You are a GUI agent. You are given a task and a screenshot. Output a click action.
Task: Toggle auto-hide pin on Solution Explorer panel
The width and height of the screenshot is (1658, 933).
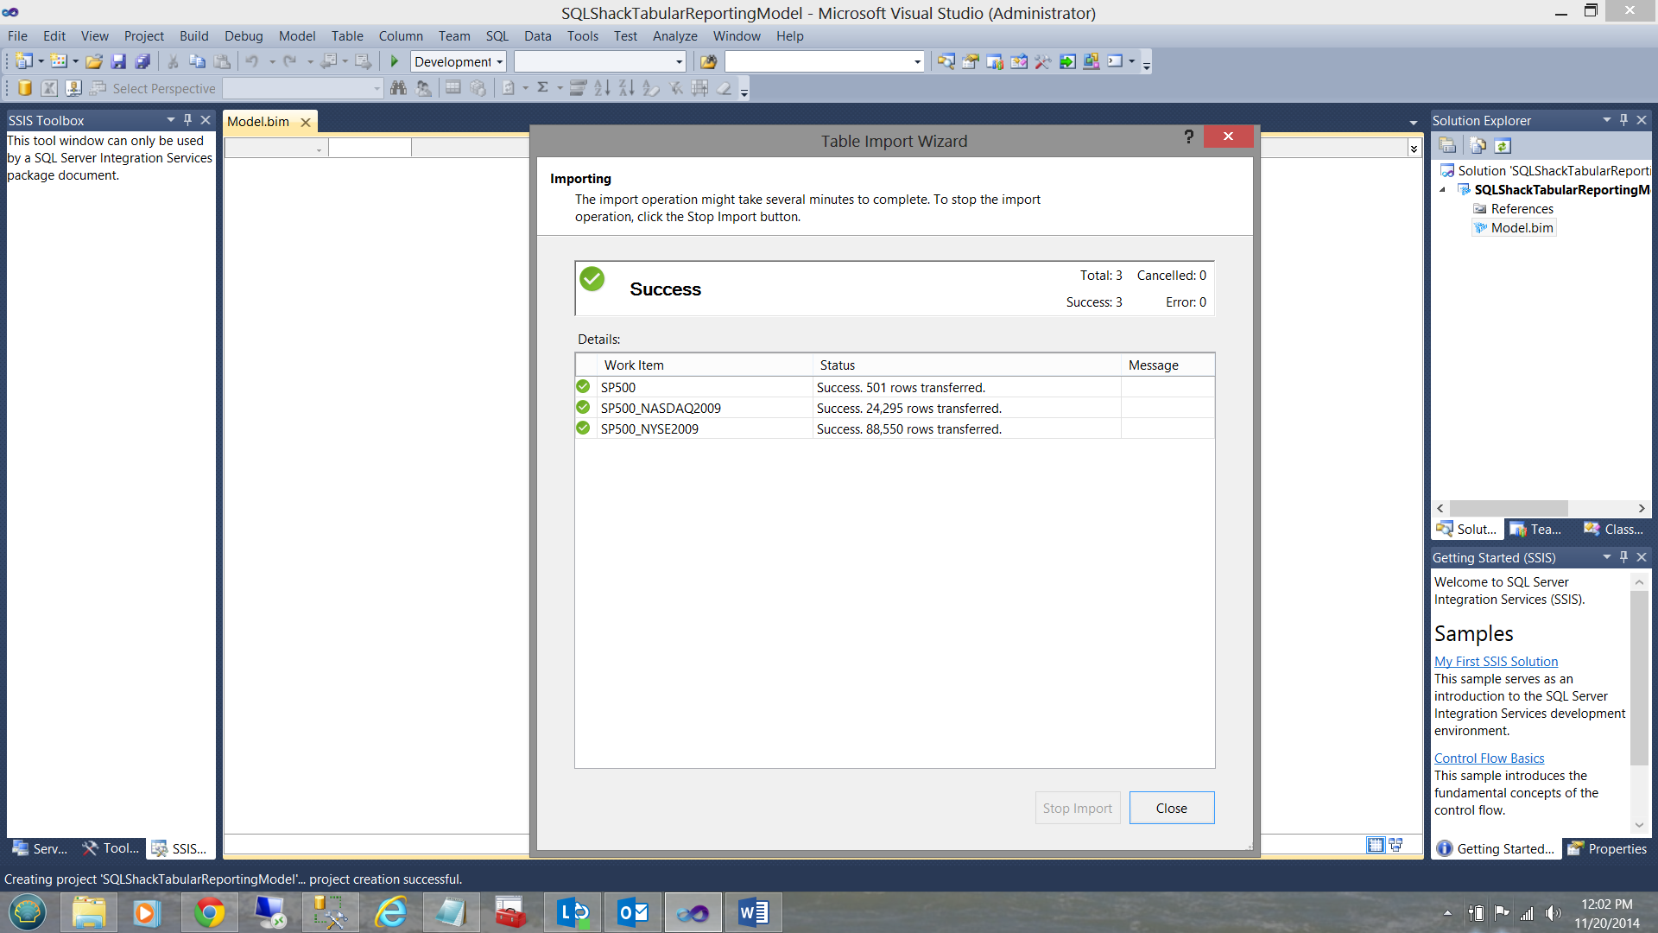tap(1623, 120)
